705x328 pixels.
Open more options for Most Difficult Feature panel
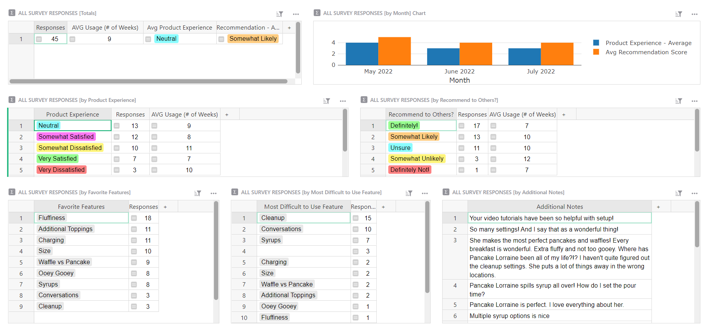click(x=424, y=193)
